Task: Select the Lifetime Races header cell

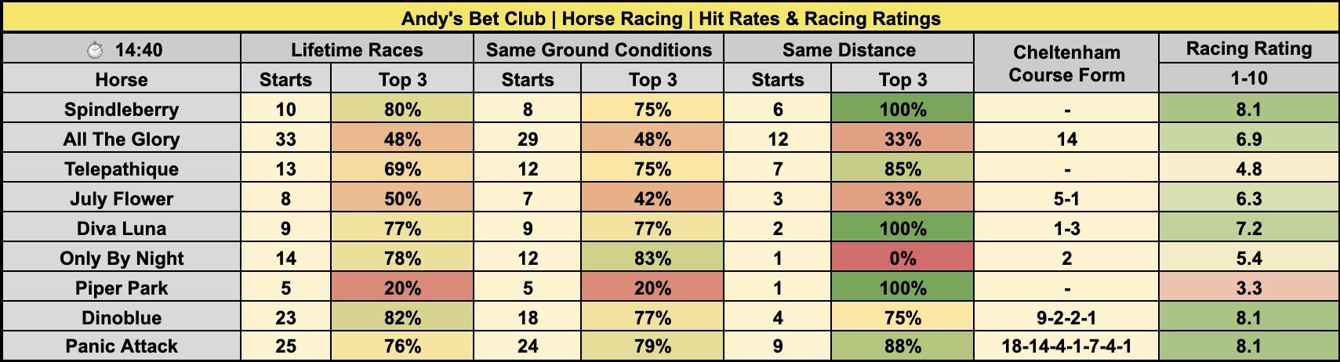Action: point(357,50)
